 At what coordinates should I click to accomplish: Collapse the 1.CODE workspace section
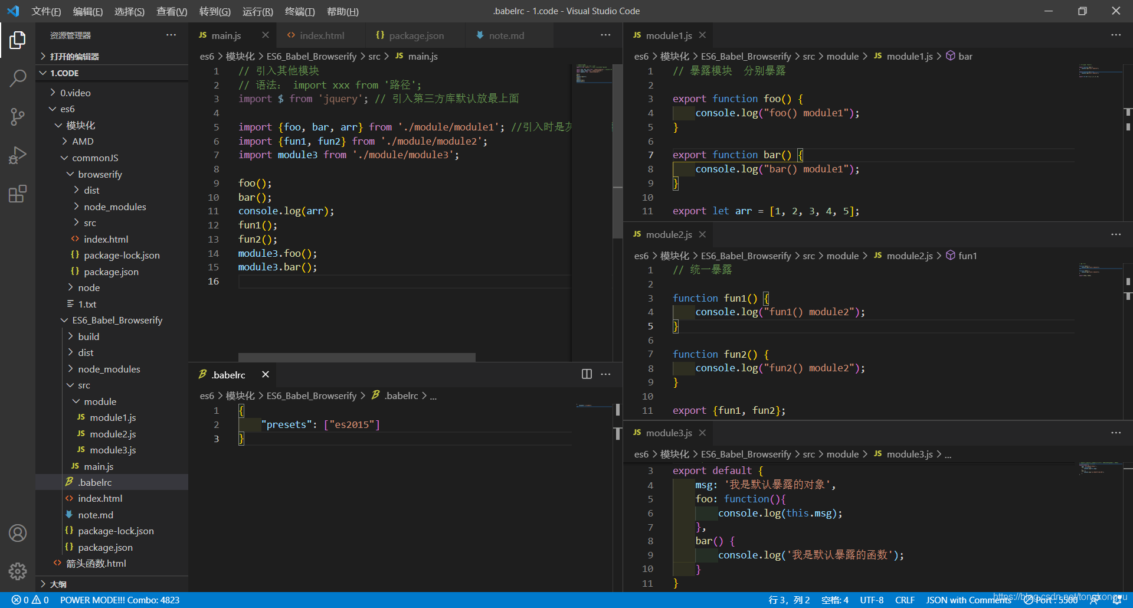112,73
